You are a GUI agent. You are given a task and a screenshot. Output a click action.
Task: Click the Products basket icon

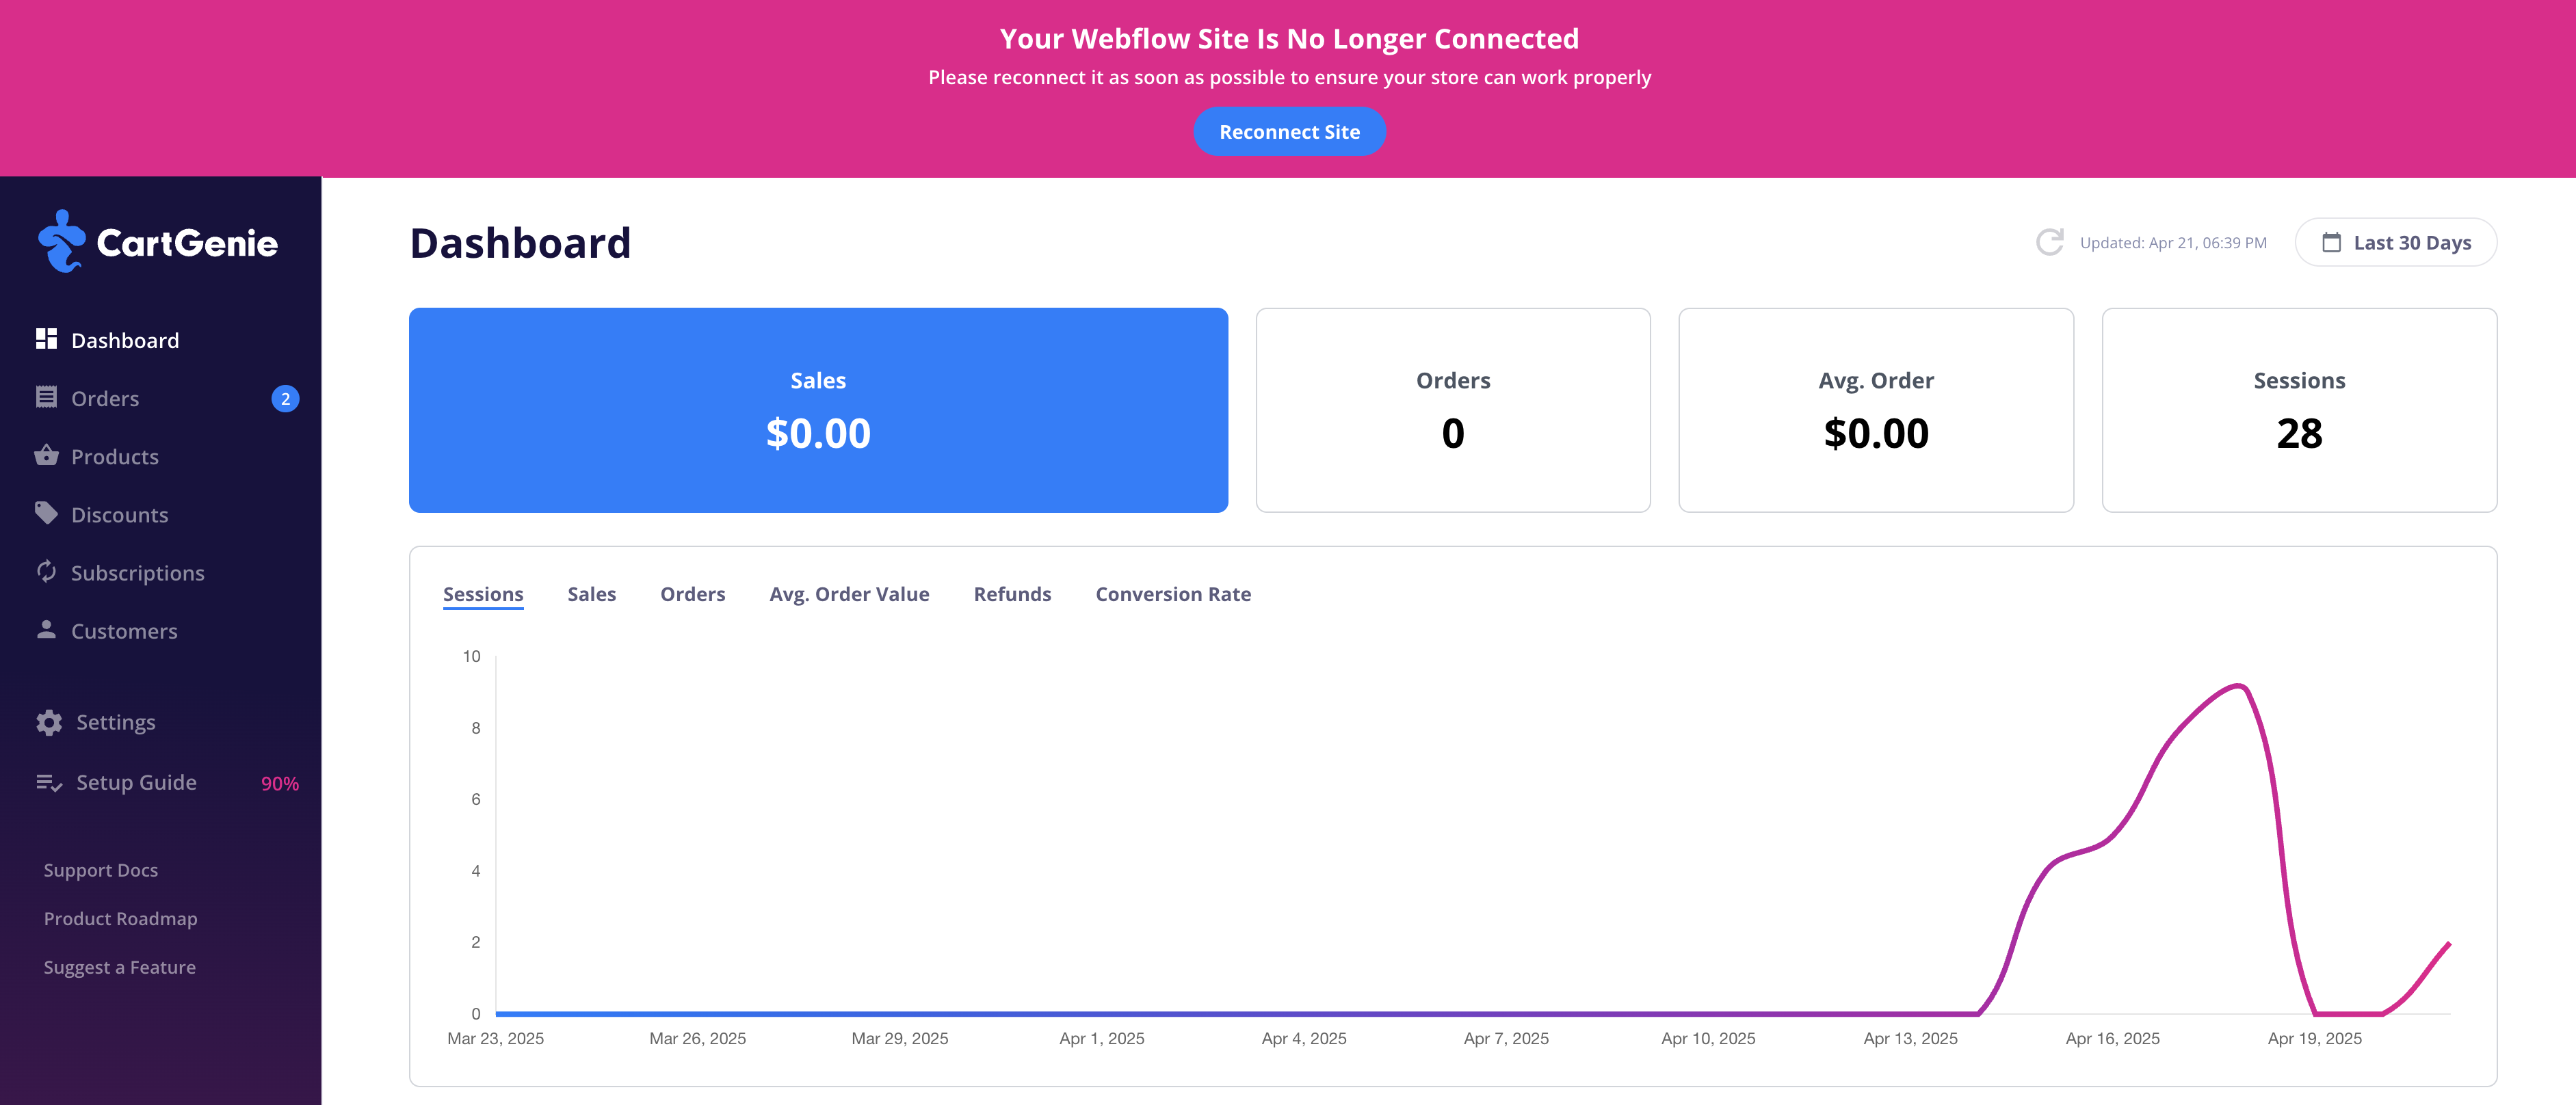[x=46, y=455]
